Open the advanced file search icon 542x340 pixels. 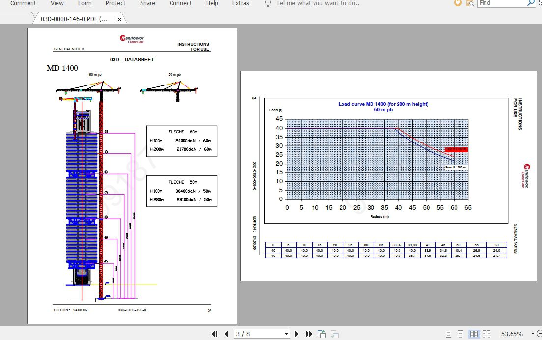coord(470,3)
